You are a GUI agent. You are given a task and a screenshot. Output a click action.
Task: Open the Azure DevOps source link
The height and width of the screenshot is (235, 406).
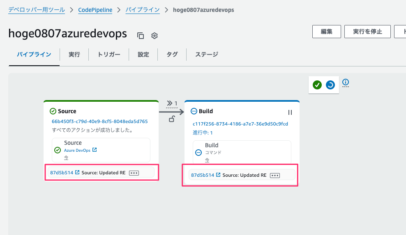77,150
